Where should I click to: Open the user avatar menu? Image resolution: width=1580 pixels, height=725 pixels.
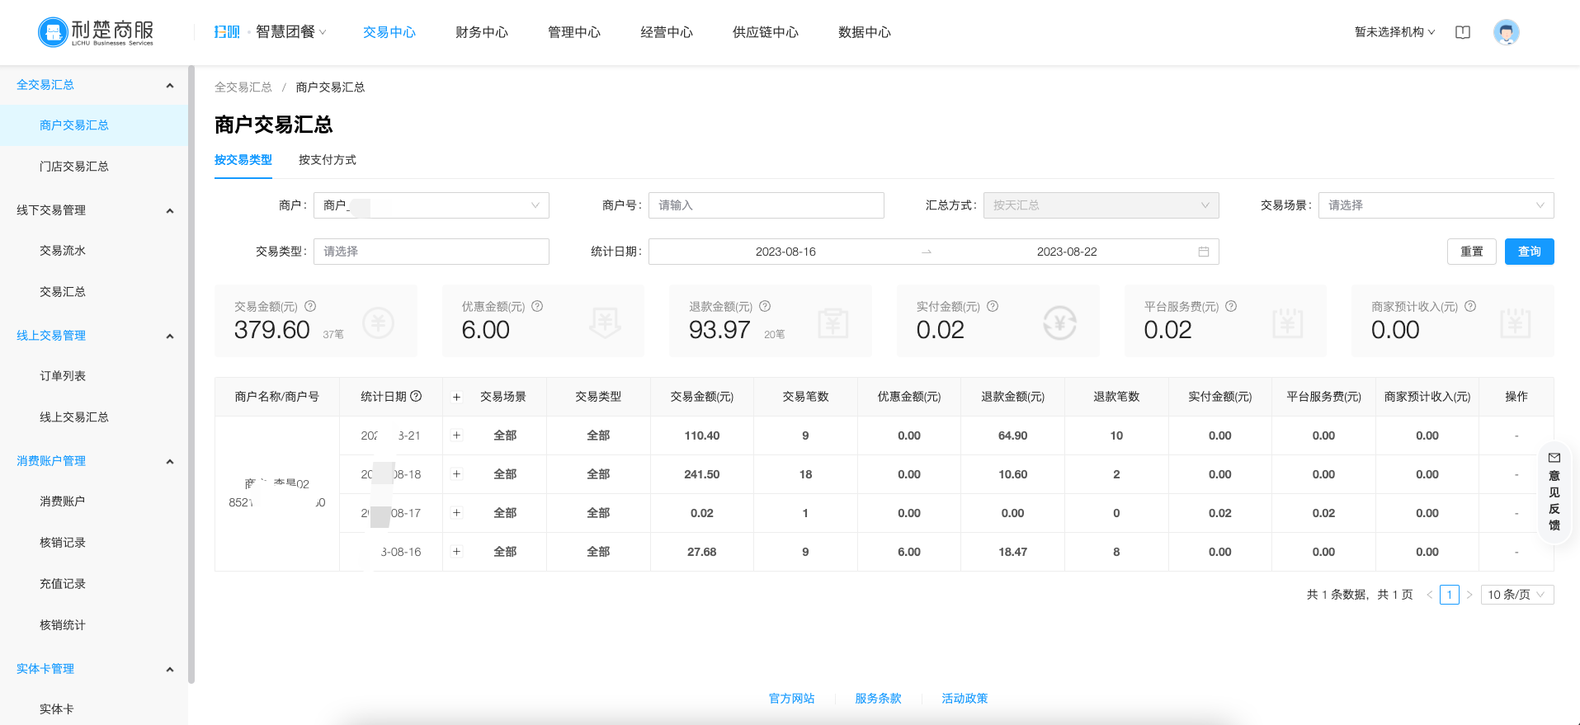(1506, 32)
